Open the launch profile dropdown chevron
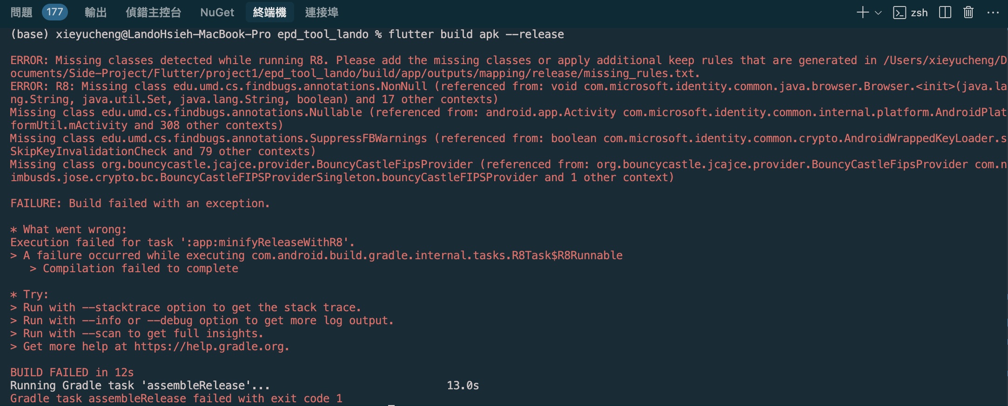The height and width of the screenshot is (406, 1008). 878,13
